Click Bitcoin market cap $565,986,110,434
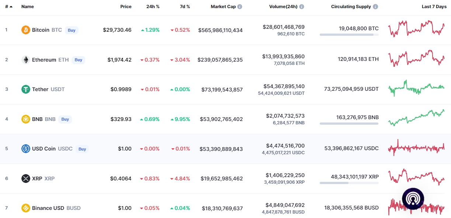 tap(221, 30)
